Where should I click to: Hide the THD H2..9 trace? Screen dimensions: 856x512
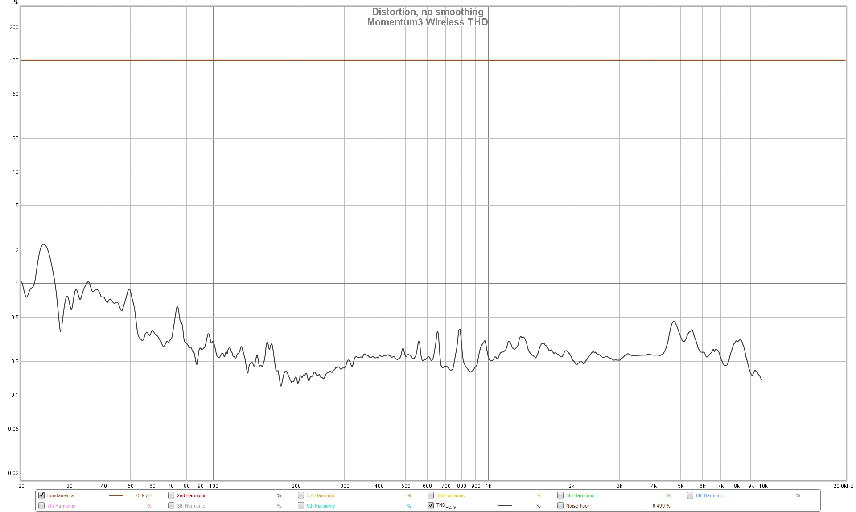click(431, 505)
